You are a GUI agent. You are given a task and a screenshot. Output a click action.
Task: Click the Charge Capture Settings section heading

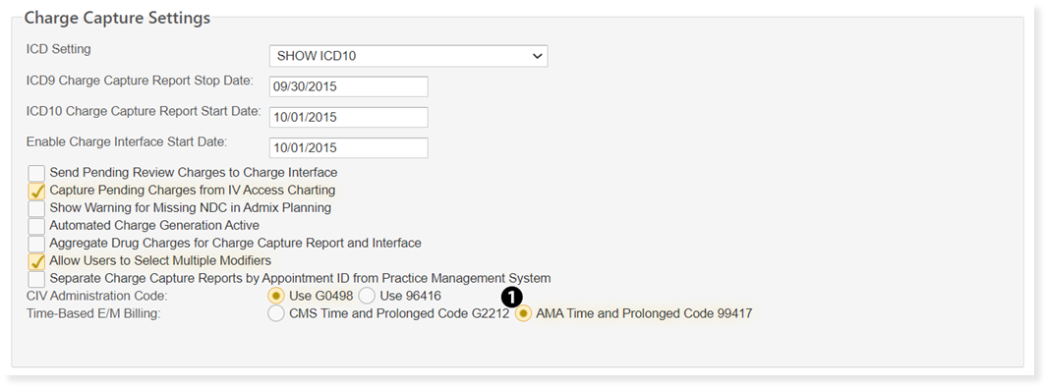coord(118,18)
